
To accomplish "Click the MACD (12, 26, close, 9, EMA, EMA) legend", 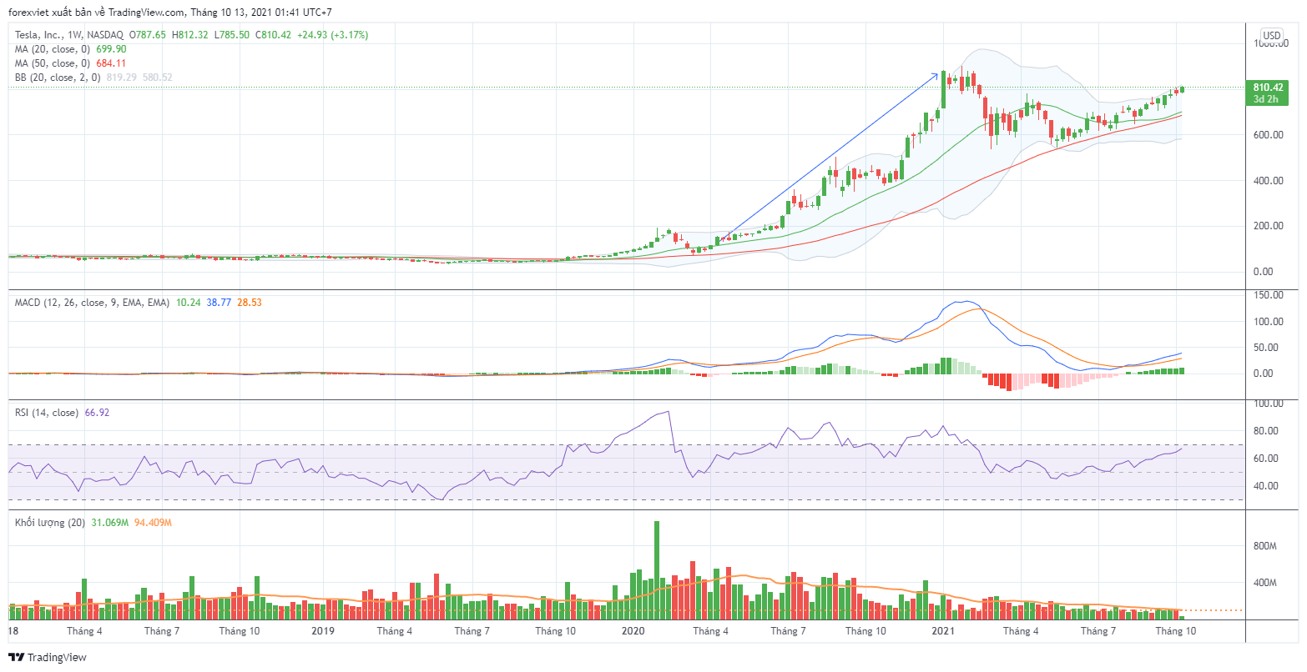I will pos(92,303).
